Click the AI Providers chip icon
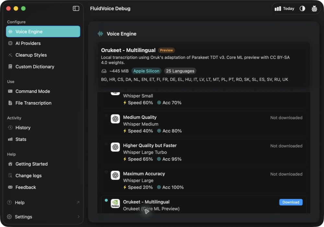This screenshot has width=324, height=227. [x=10, y=43]
